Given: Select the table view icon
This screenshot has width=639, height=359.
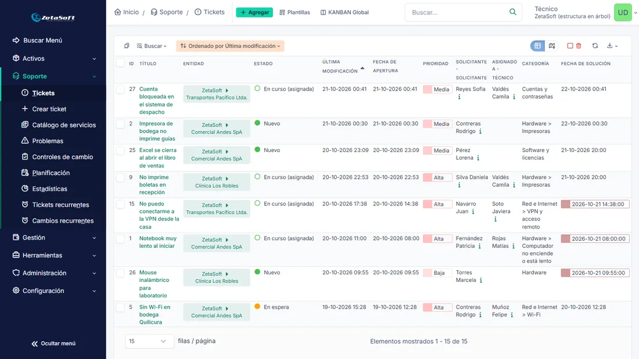Looking at the screenshot, I should (x=537, y=46).
